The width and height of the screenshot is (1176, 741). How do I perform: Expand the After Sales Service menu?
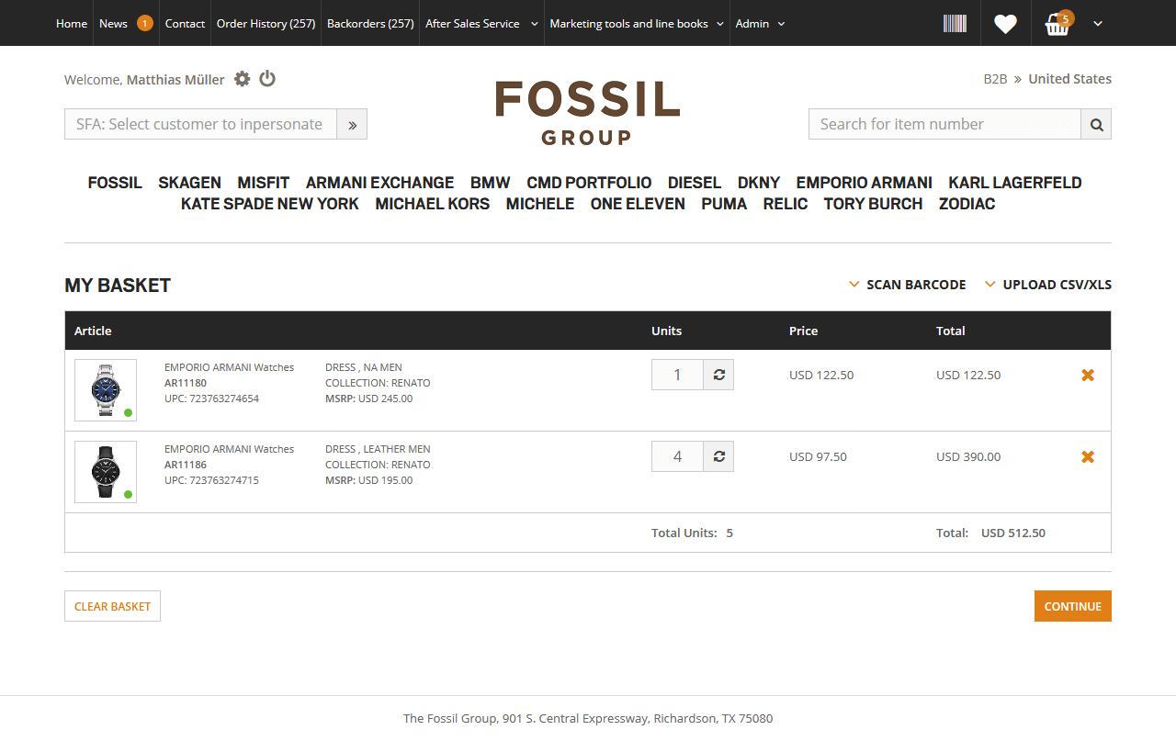coord(481,24)
